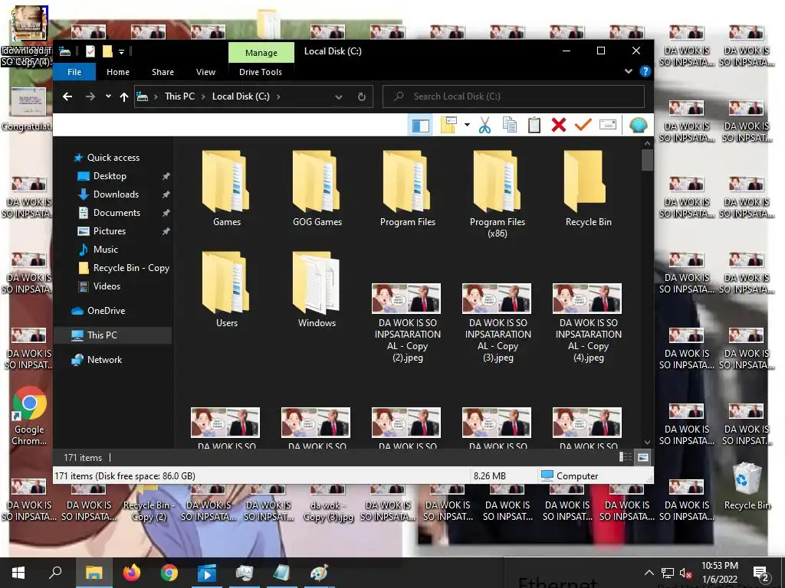Click This PC in address breadcrumb

(x=179, y=96)
